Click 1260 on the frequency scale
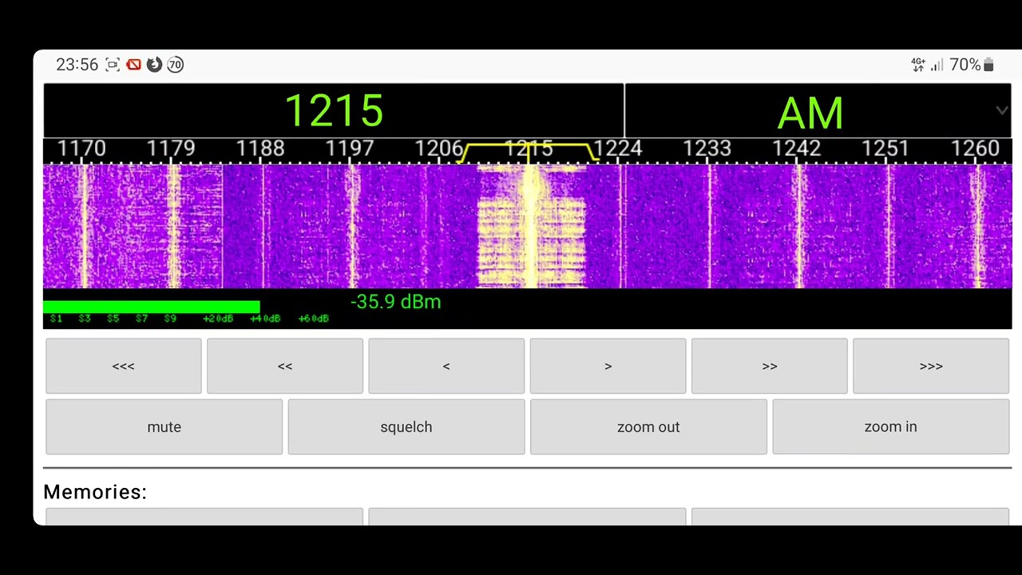Viewport: 1022px width, 575px height. (x=976, y=149)
